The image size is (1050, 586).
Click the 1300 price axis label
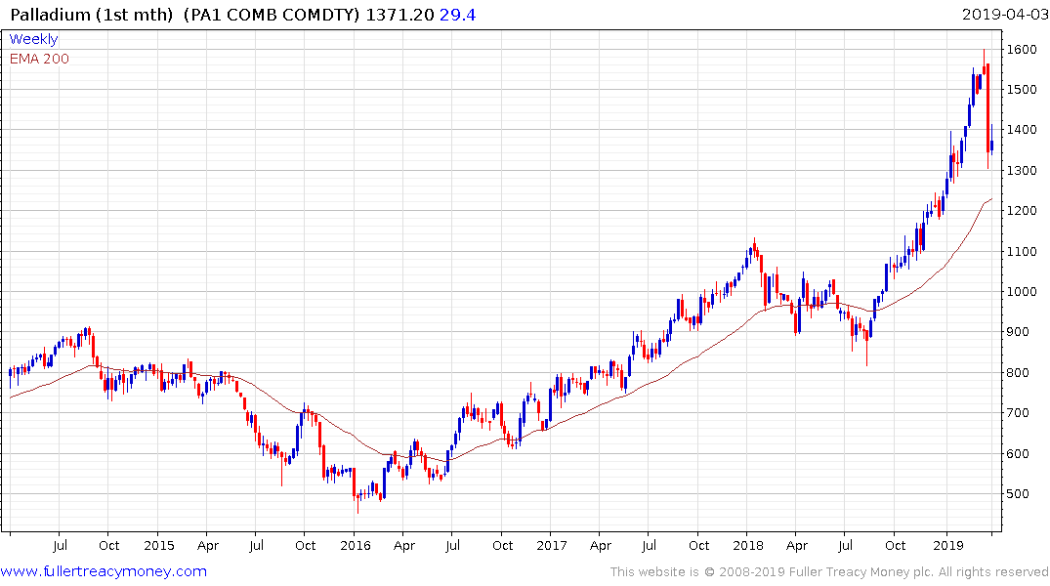pos(1022,171)
